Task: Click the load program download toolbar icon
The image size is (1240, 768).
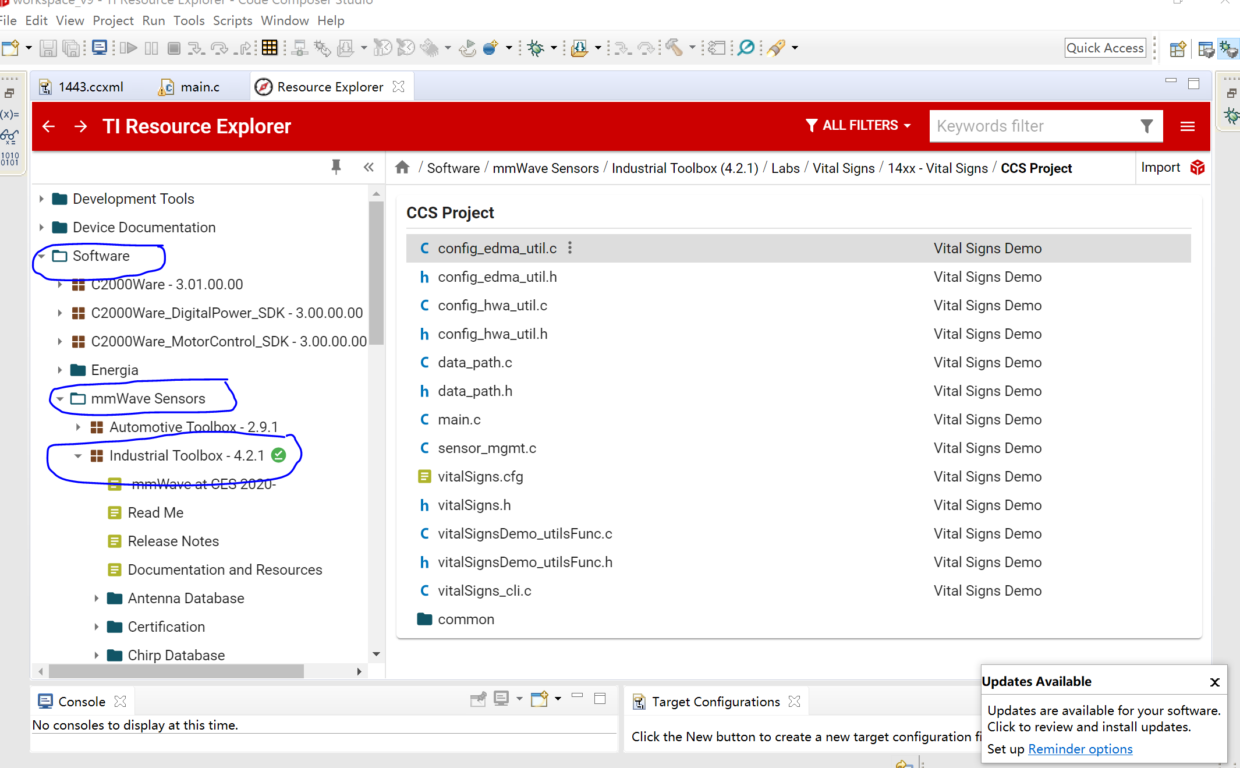Action: point(579,48)
